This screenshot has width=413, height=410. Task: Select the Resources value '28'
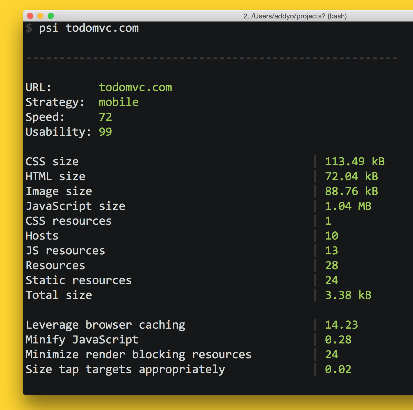coord(332,266)
